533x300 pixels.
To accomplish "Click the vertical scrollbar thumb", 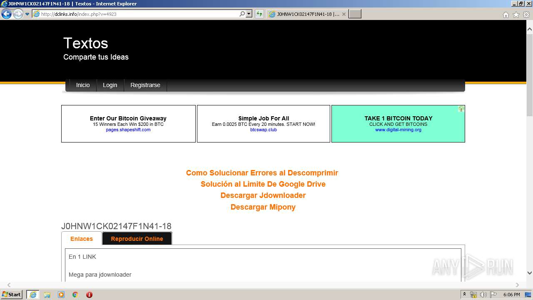I will pyautogui.click(x=530, y=75).
